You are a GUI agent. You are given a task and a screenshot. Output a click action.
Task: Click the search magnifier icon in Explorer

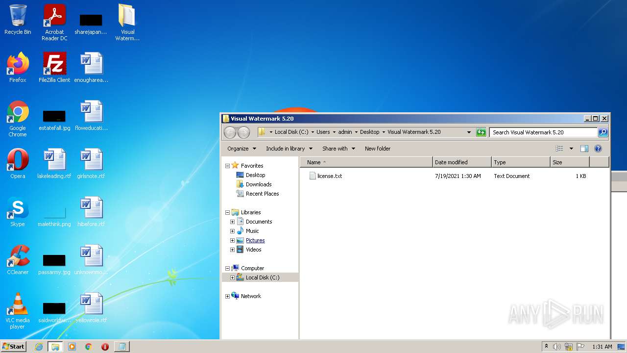(603, 132)
